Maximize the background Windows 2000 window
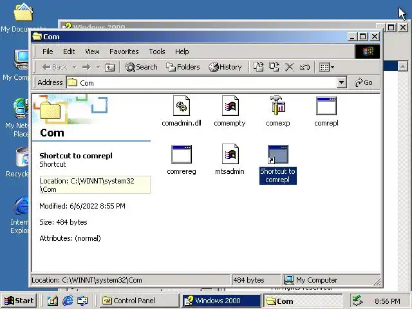The height and width of the screenshot is (309, 412). tap(391, 27)
